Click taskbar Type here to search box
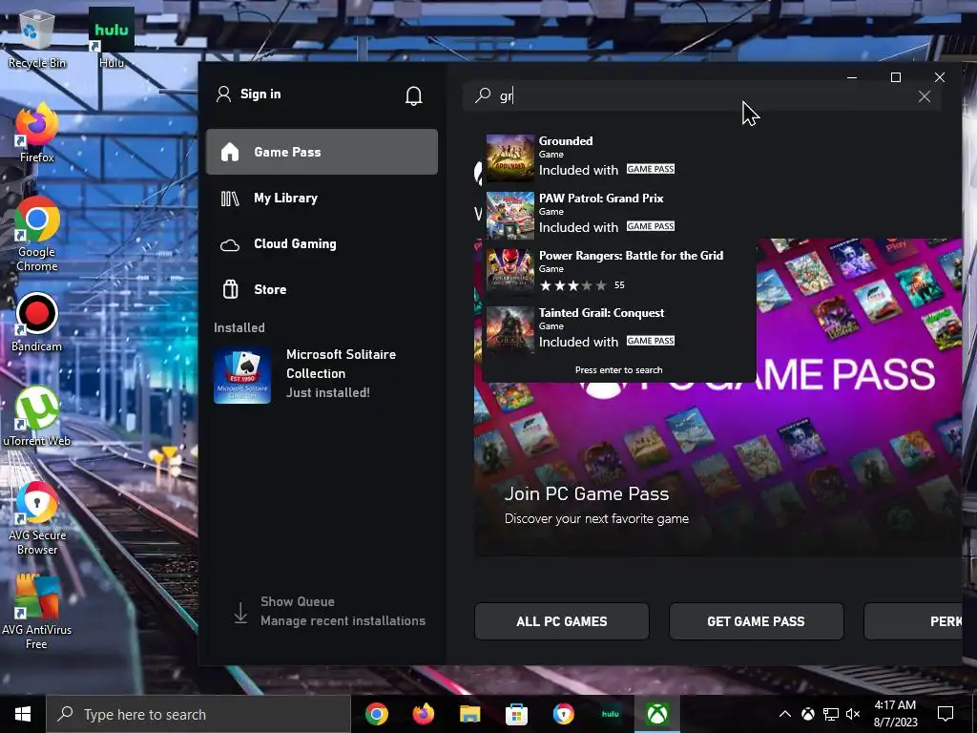 (x=198, y=714)
